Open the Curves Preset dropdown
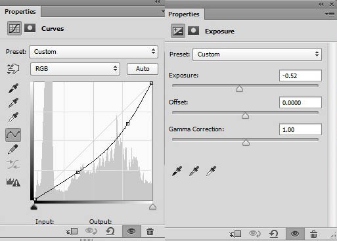The height and width of the screenshot is (241, 337). click(93, 52)
